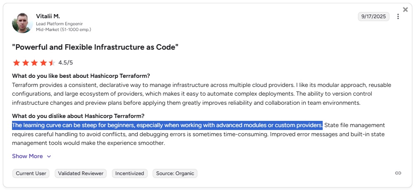
Task: Click the chevron beside Show More
Action: [49, 156]
